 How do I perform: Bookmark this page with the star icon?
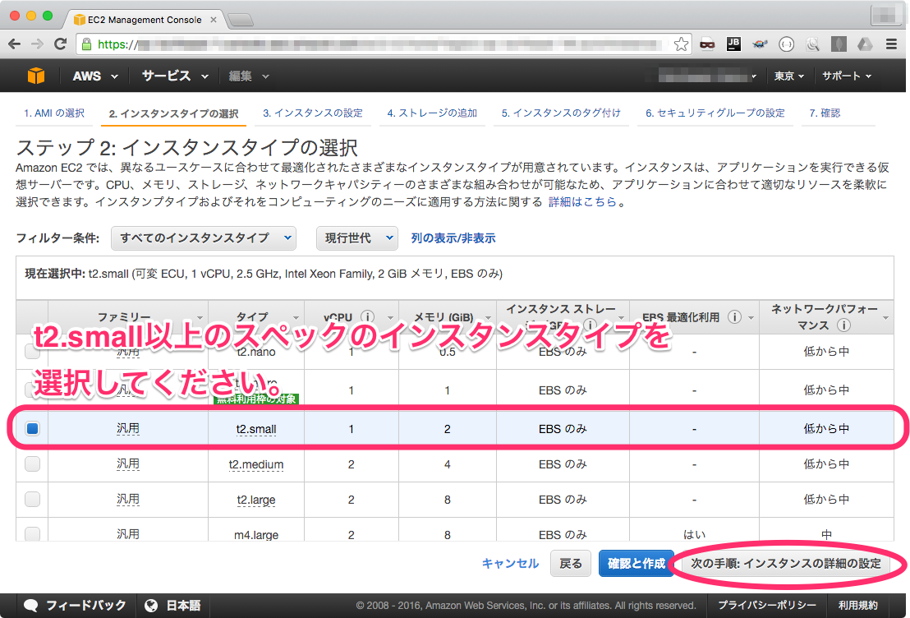tap(682, 44)
